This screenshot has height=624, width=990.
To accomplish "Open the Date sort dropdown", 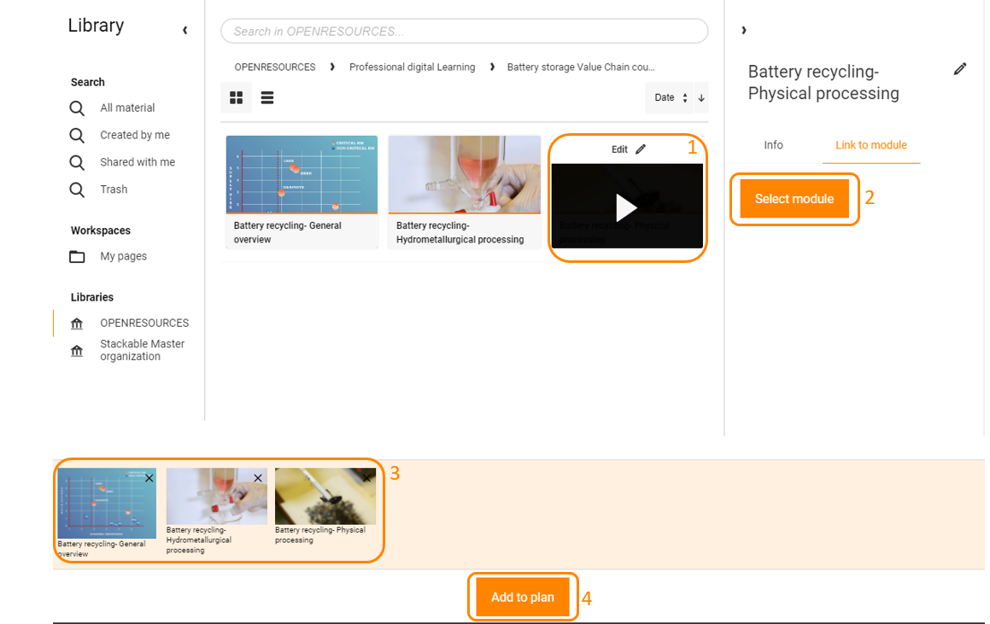I will (670, 98).
